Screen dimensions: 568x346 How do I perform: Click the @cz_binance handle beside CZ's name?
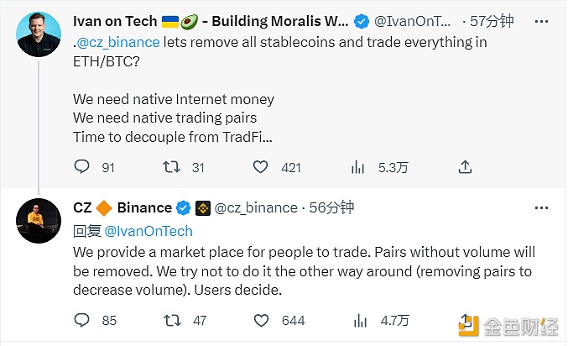click(x=256, y=207)
